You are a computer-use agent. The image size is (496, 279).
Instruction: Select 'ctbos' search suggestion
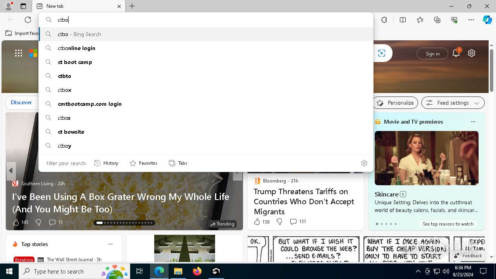(206, 118)
